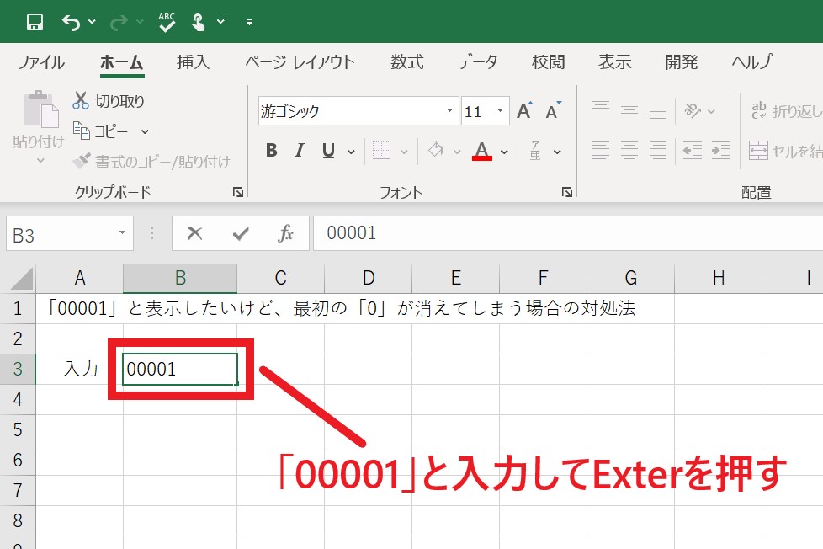Select row 5 header
The height and width of the screenshot is (549, 823).
(x=18, y=429)
